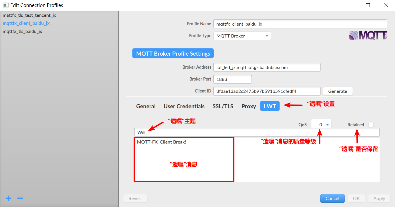Click the 'Broker Address' label
Screen dimensions: 395x207
(x=197, y=67)
